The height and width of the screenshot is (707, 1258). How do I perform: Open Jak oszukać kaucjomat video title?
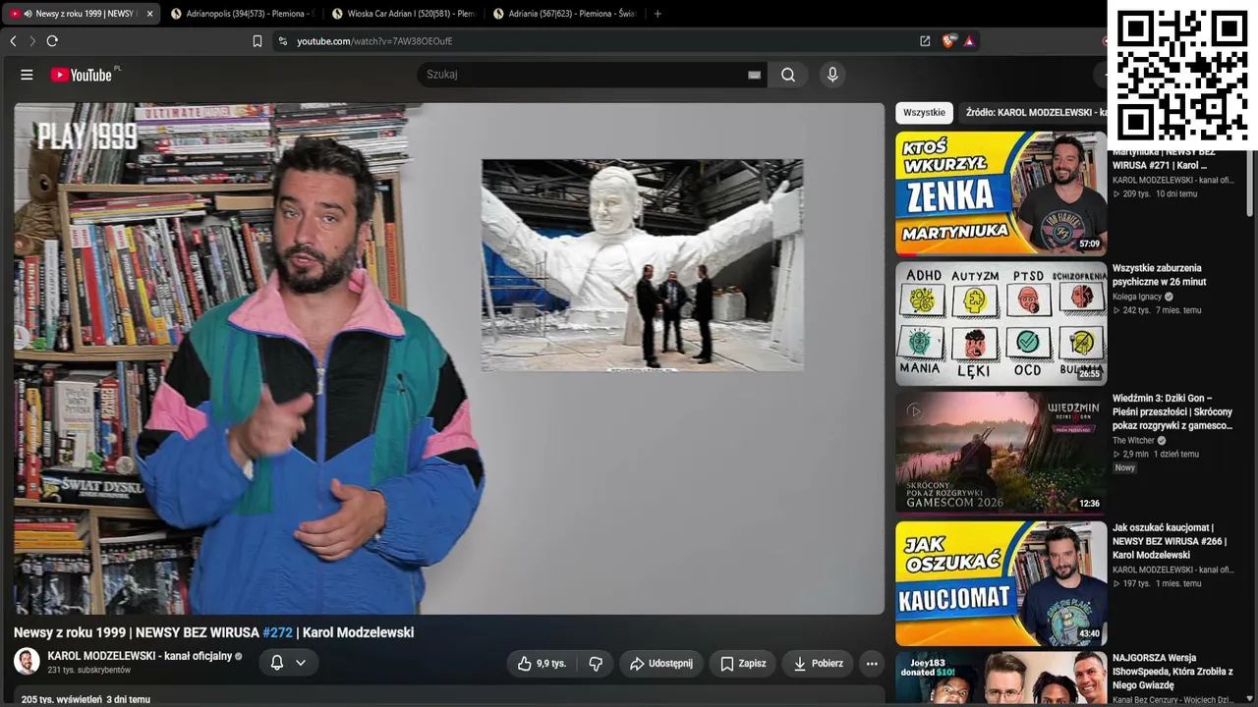(x=1170, y=541)
